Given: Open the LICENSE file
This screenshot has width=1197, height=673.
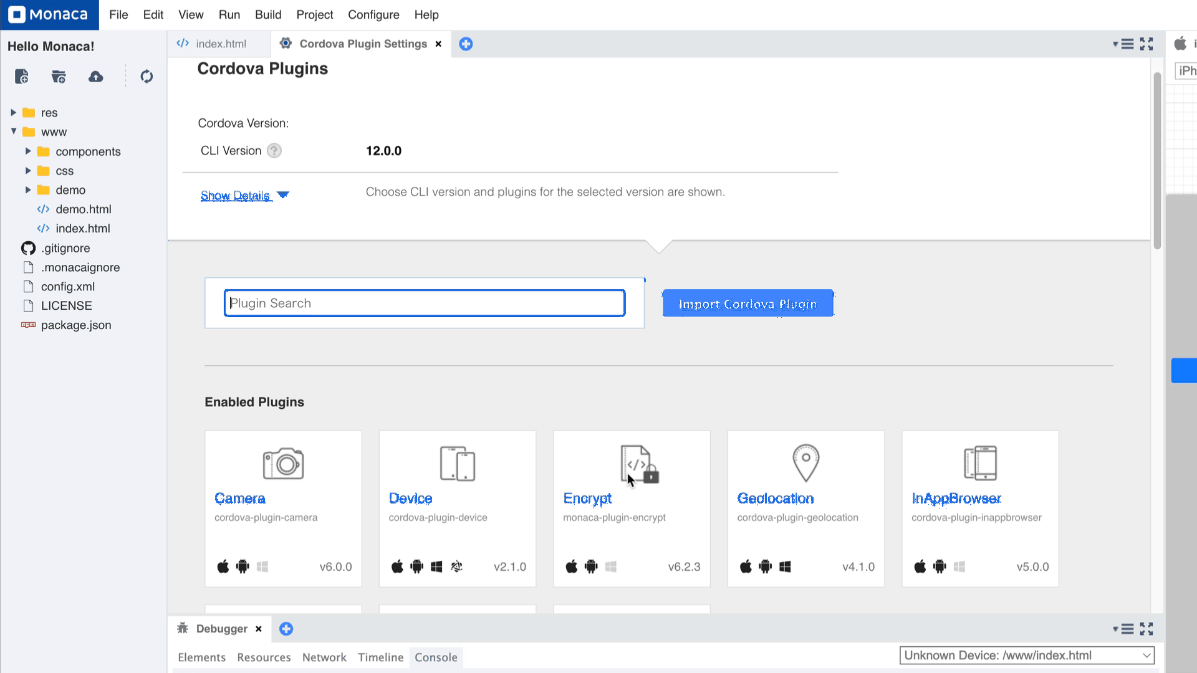Looking at the screenshot, I should tap(67, 305).
